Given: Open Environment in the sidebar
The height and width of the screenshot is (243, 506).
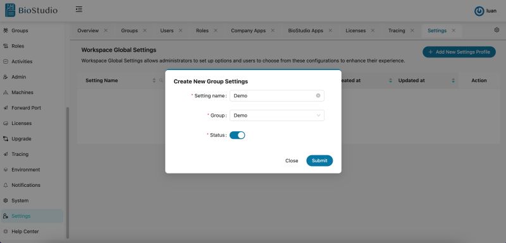Looking at the screenshot, I should click(26, 170).
